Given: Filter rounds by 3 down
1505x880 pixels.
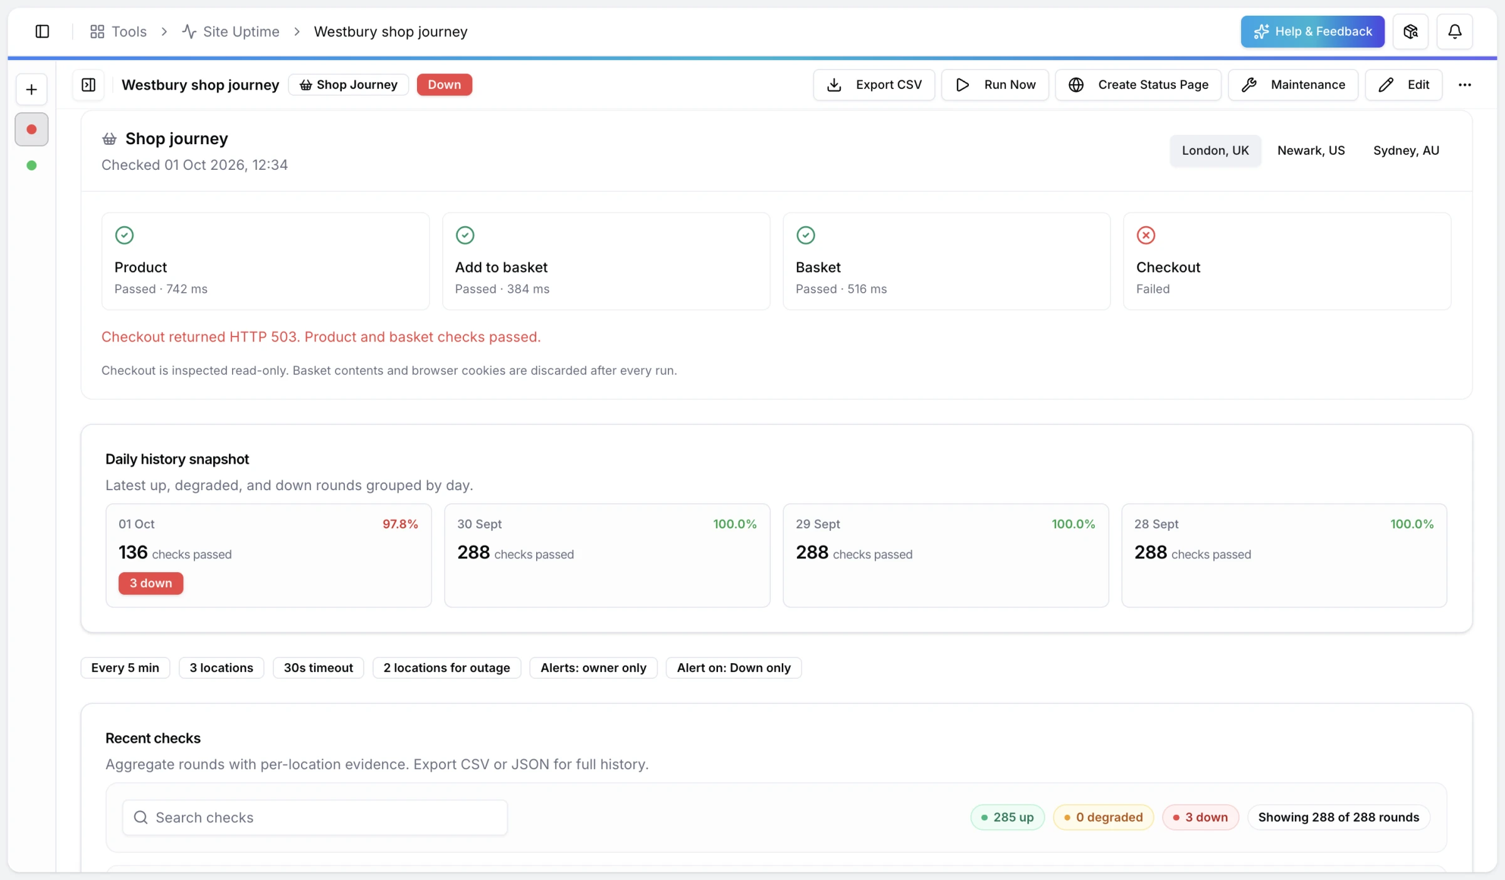Looking at the screenshot, I should 1200,817.
